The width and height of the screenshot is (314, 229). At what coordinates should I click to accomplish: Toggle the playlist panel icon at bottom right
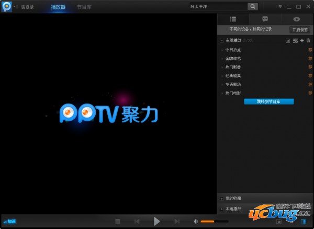click(x=304, y=222)
